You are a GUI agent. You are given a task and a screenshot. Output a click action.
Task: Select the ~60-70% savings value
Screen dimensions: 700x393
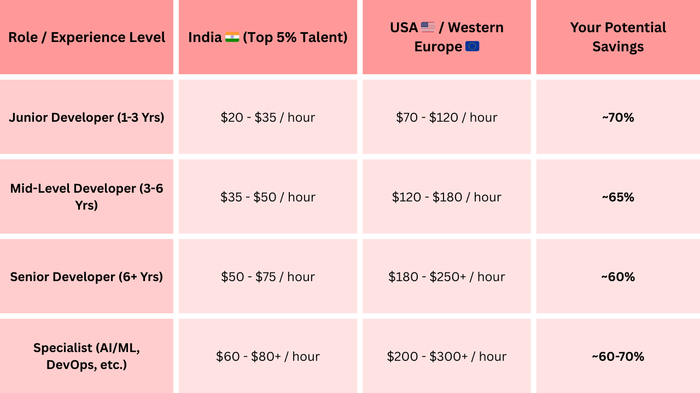[x=618, y=356]
